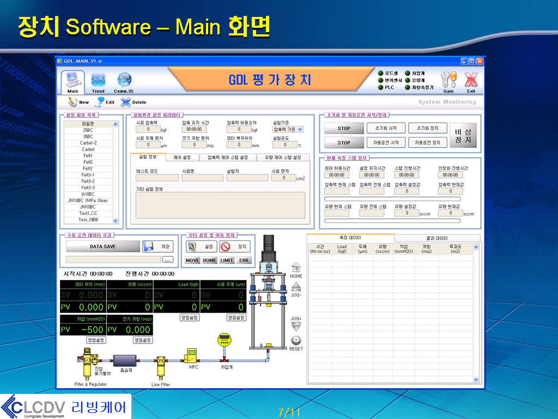Viewport: 558px width, 419px height.
Task: Click the 비상정지 emergency stop button
Action: (463, 136)
